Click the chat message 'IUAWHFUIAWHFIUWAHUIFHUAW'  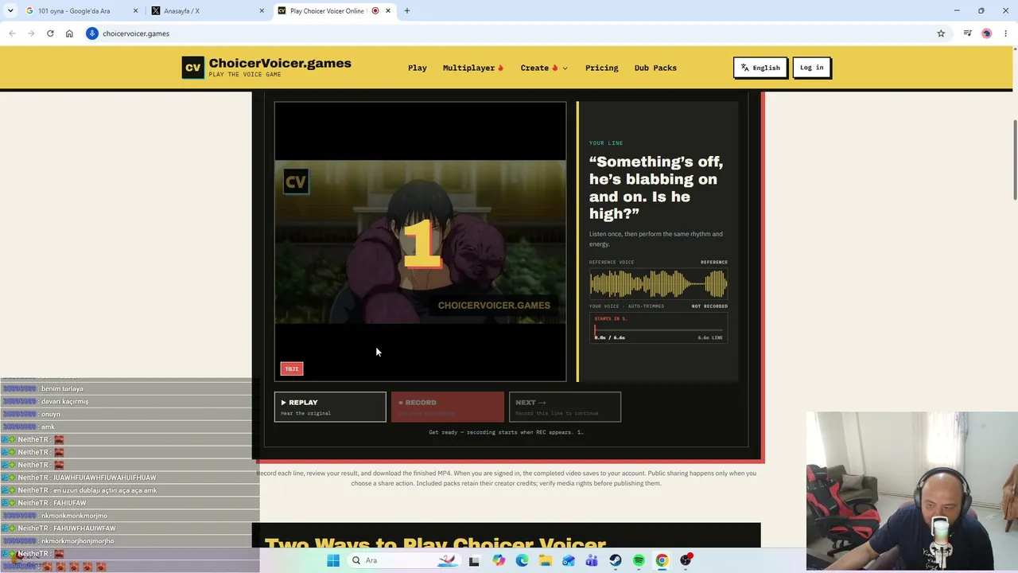tap(105, 477)
